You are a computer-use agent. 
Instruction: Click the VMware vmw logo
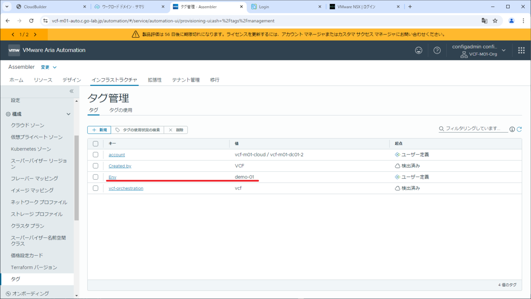click(x=14, y=50)
